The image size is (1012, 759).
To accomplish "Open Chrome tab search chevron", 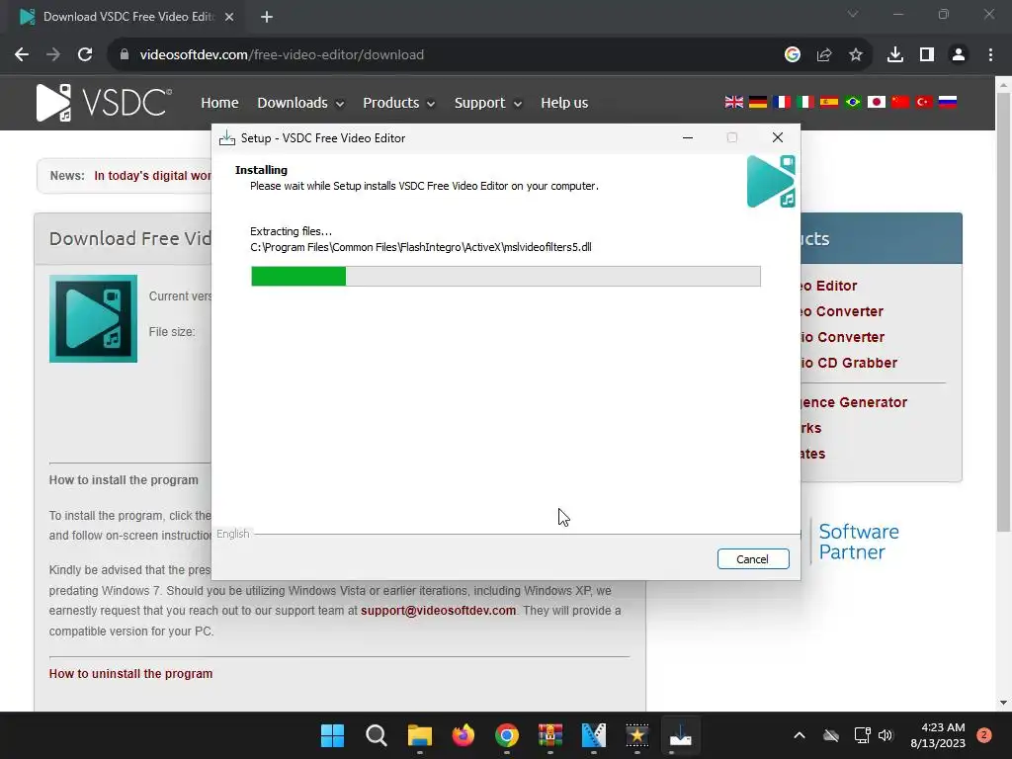I will click(853, 14).
